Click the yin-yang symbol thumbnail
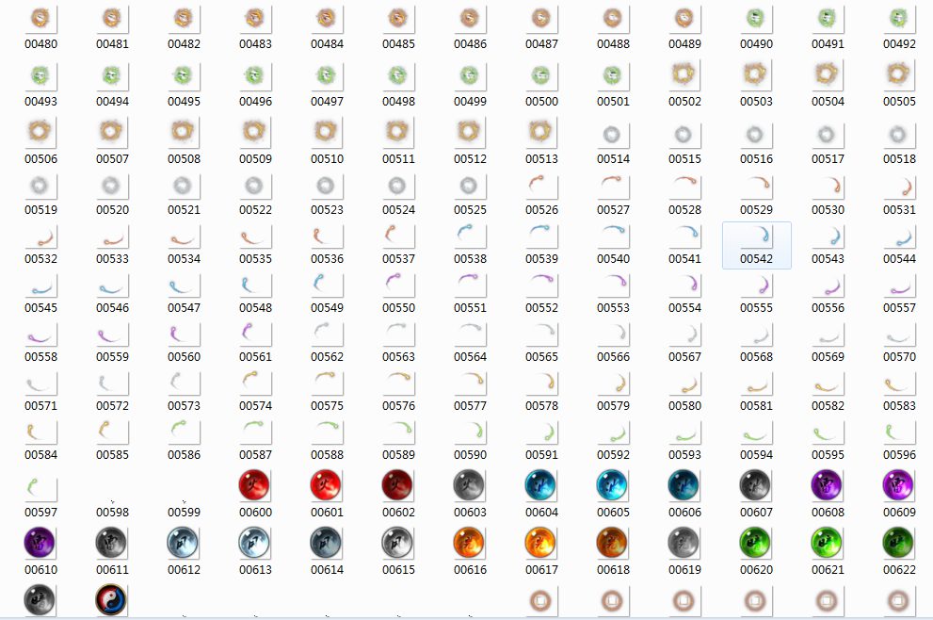Viewport: 933px width, 620px height. point(111,600)
